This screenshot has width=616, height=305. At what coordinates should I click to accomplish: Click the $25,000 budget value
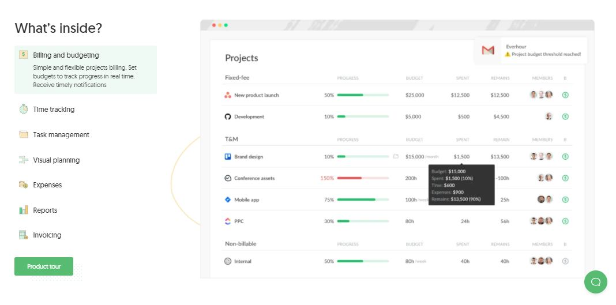(415, 95)
